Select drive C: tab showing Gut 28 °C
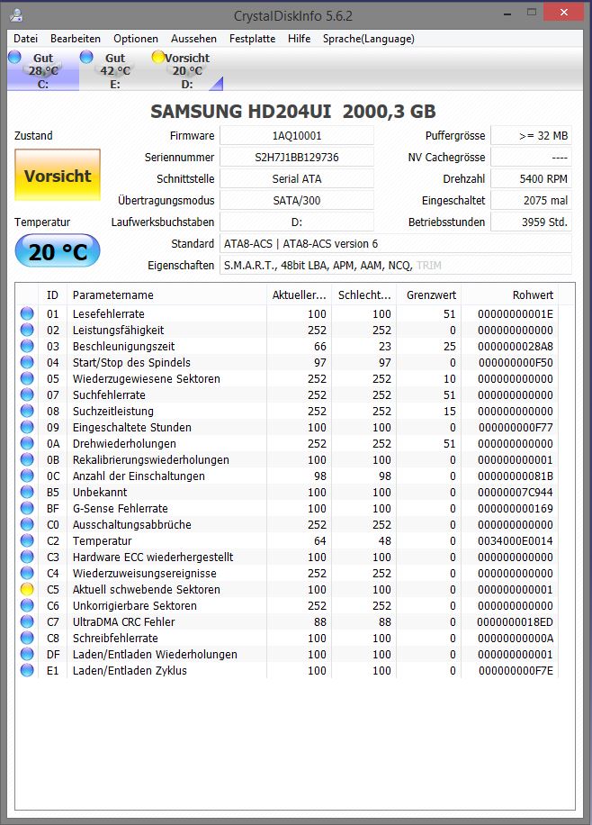Viewport: 592px width, 825px height. pos(43,70)
